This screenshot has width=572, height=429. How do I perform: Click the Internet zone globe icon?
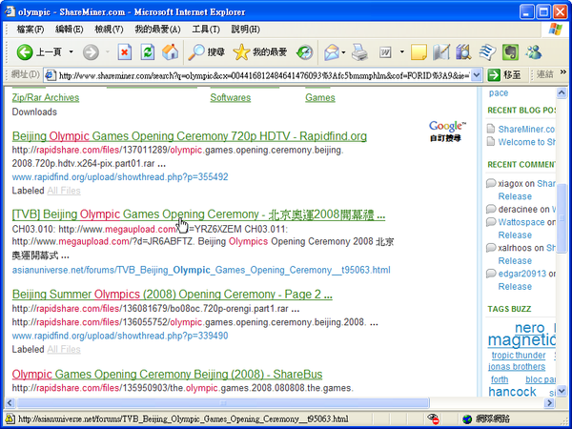pos(466,419)
